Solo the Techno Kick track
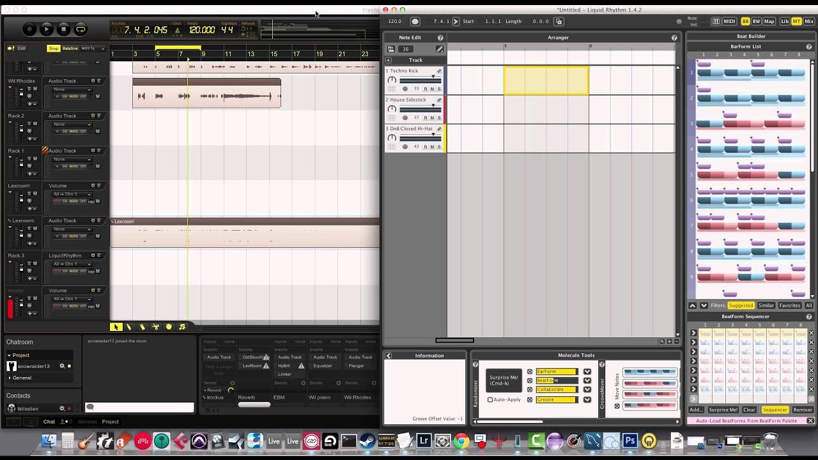Image resolution: width=818 pixels, height=460 pixels. point(438,89)
